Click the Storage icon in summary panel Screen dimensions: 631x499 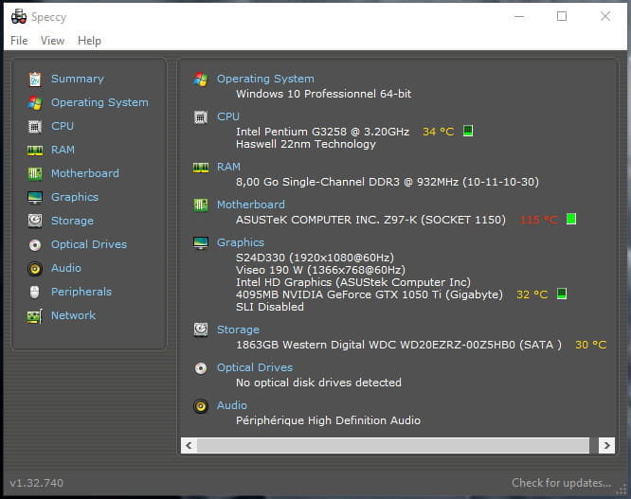[201, 330]
